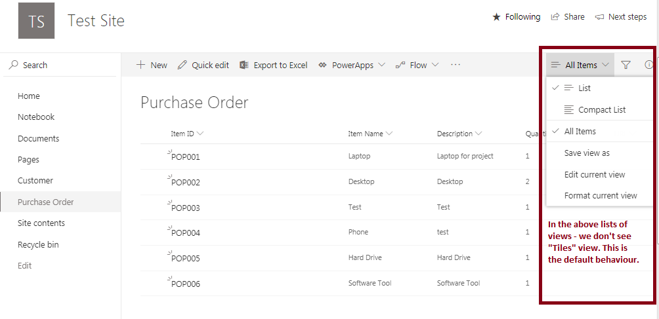Click the TS site logo tile
The width and height of the screenshot is (659, 319).
pyautogui.click(x=36, y=21)
